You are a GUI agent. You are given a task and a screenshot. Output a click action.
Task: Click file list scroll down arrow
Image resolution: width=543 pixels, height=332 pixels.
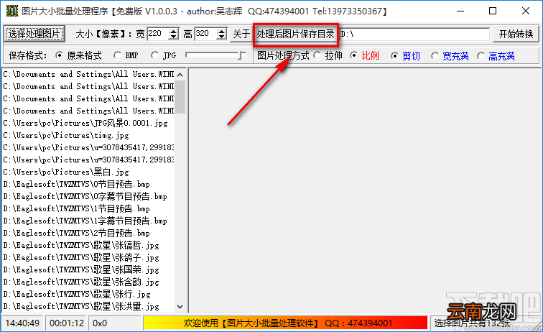[x=180, y=306]
